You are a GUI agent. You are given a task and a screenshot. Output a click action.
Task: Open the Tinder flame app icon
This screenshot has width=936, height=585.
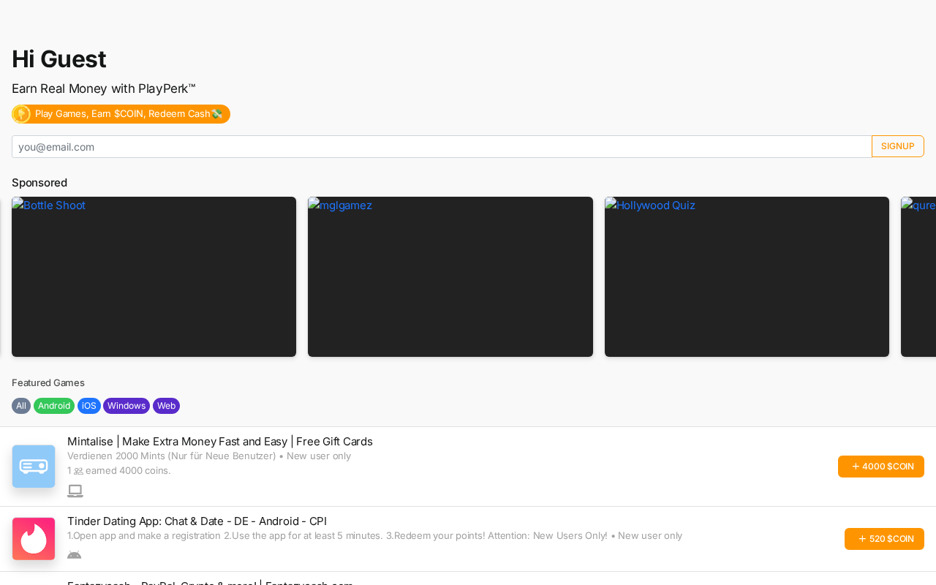tap(34, 539)
